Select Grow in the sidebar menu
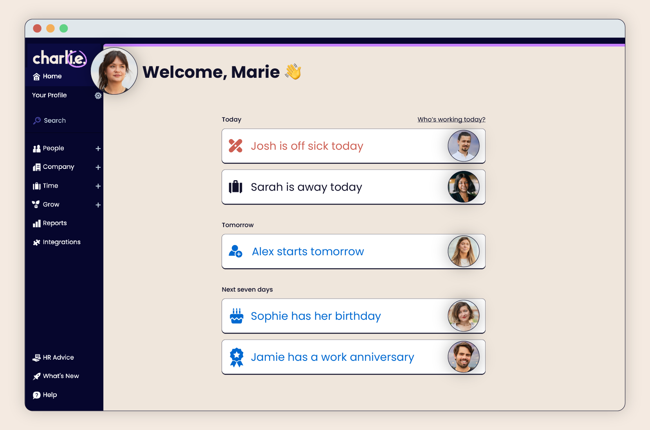This screenshot has width=650, height=430. coord(50,204)
